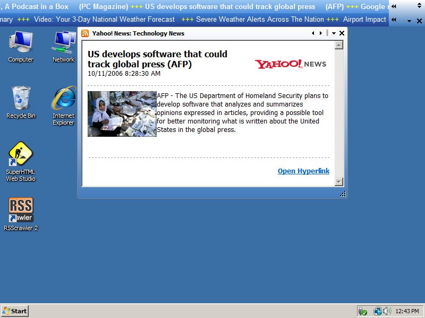The width and height of the screenshot is (425, 318).
Task: Click 'Airport Impact' ticker item
Action: click(x=364, y=20)
